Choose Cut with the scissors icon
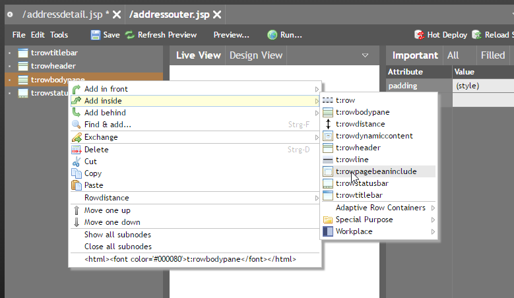 (x=90, y=162)
